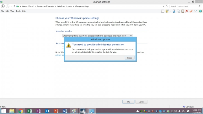Click the Paste clipboard icon
Image resolution: width=203 pixels, height=114 pixels.
(x=183, y=11)
